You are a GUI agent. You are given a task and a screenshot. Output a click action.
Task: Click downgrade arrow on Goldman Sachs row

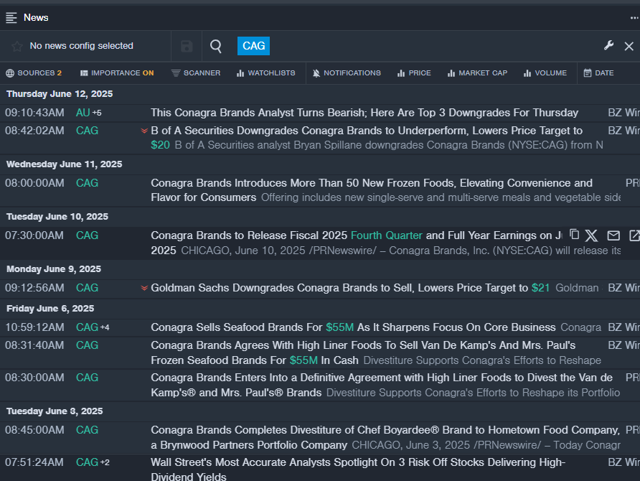point(144,289)
